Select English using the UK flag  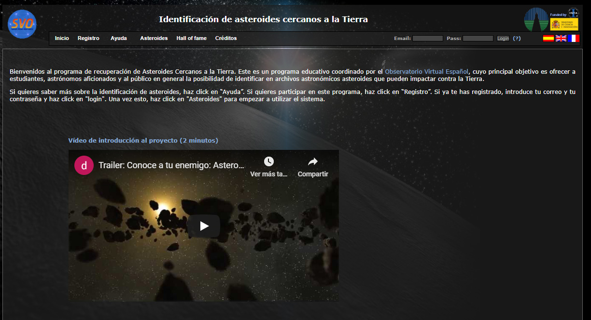point(561,38)
